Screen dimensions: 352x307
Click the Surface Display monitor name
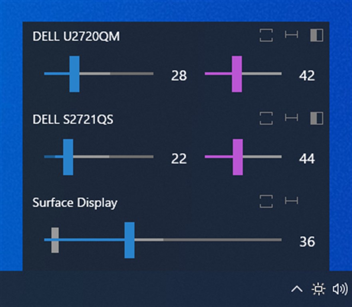tap(75, 202)
